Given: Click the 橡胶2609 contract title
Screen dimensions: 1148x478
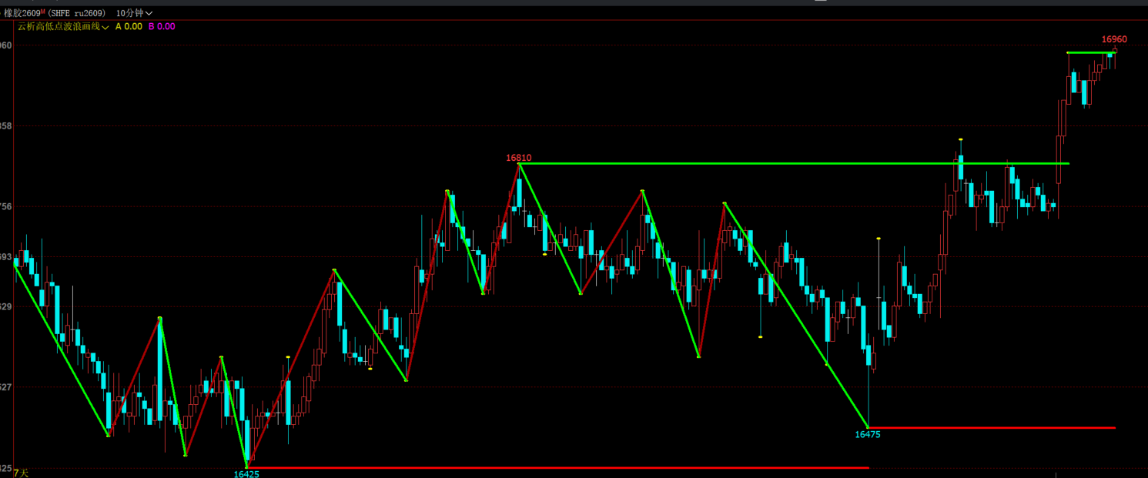Looking at the screenshot, I should (22, 13).
